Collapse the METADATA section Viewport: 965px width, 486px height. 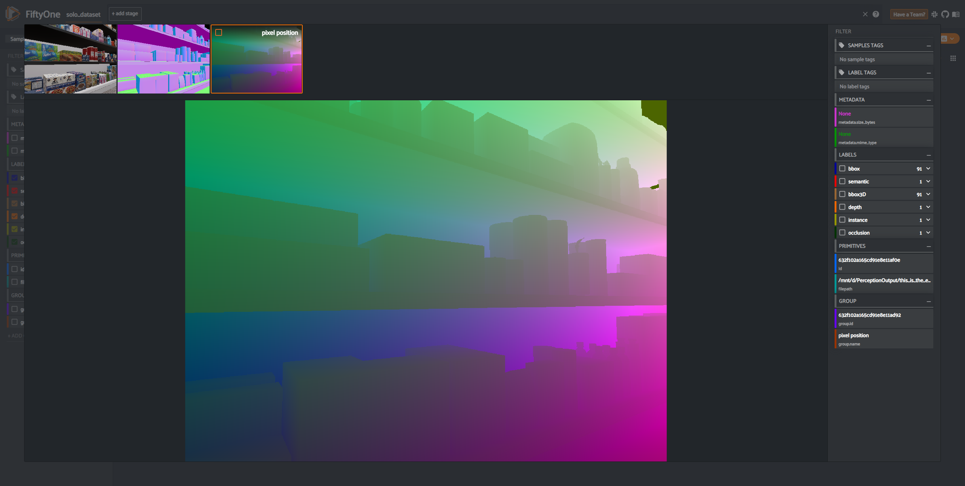point(928,100)
